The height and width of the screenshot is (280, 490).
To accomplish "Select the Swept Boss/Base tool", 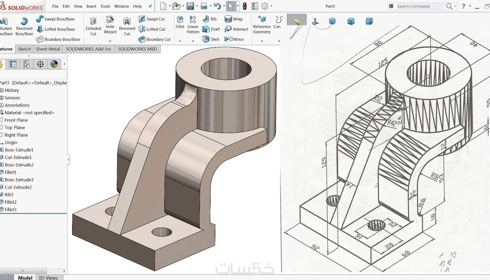I will (x=55, y=19).
